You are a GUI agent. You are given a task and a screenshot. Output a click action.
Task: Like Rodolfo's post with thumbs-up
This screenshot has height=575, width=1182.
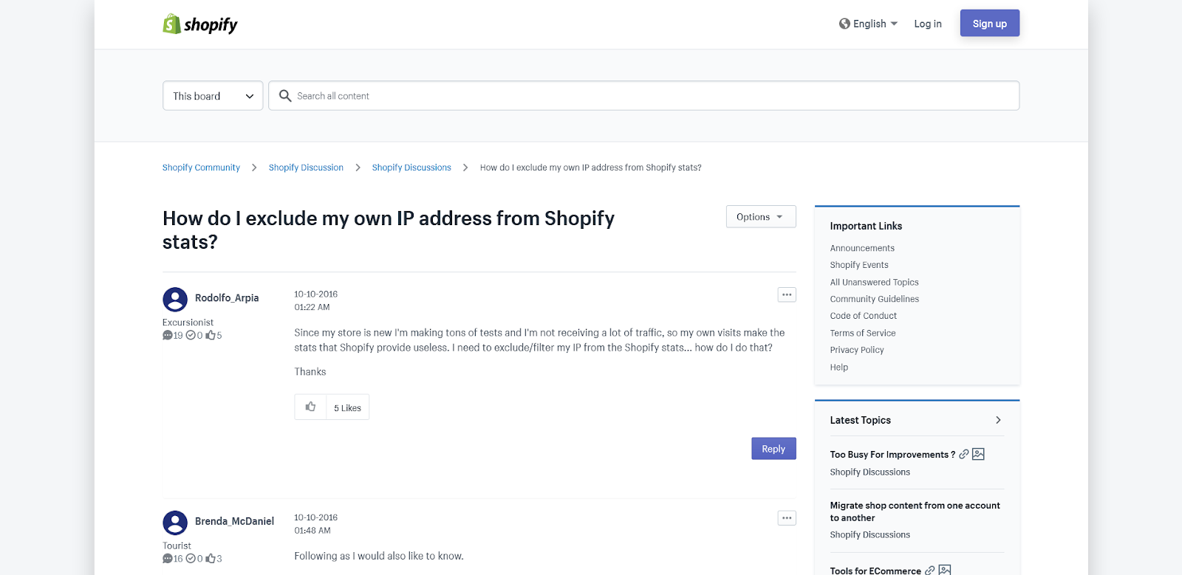pos(311,407)
